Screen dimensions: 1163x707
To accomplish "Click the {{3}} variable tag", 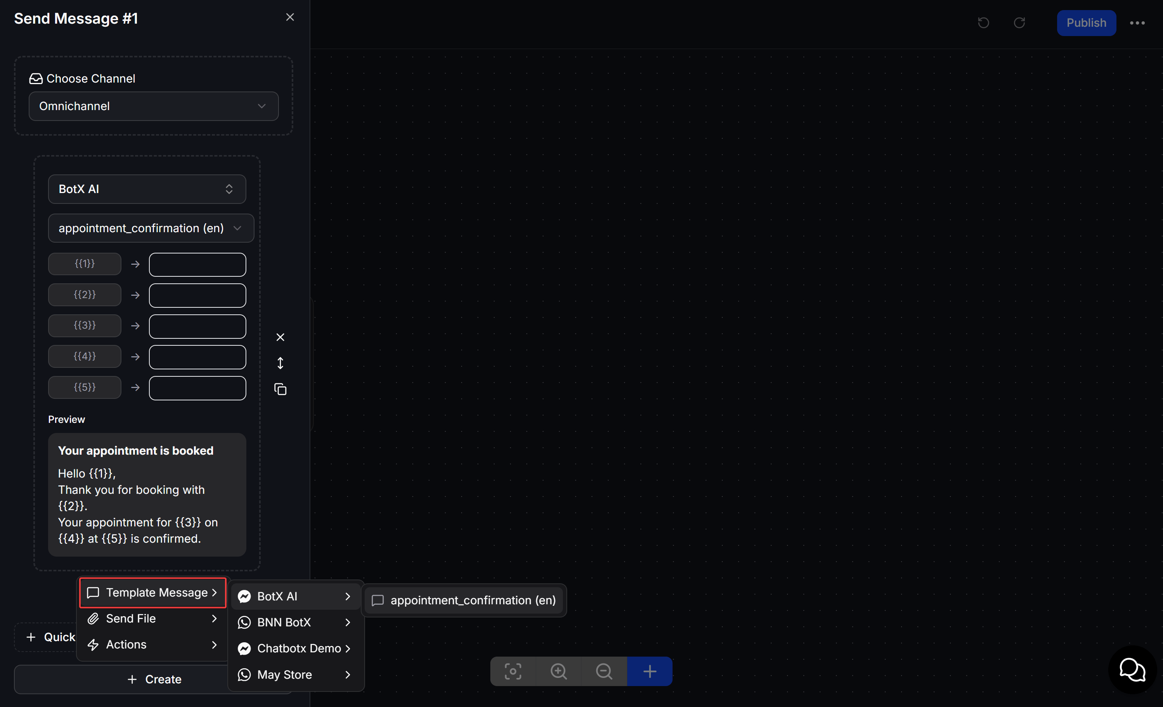I will pyautogui.click(x=85, y=326).
